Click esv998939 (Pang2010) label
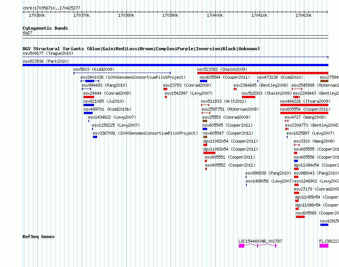 click(268, 173)
